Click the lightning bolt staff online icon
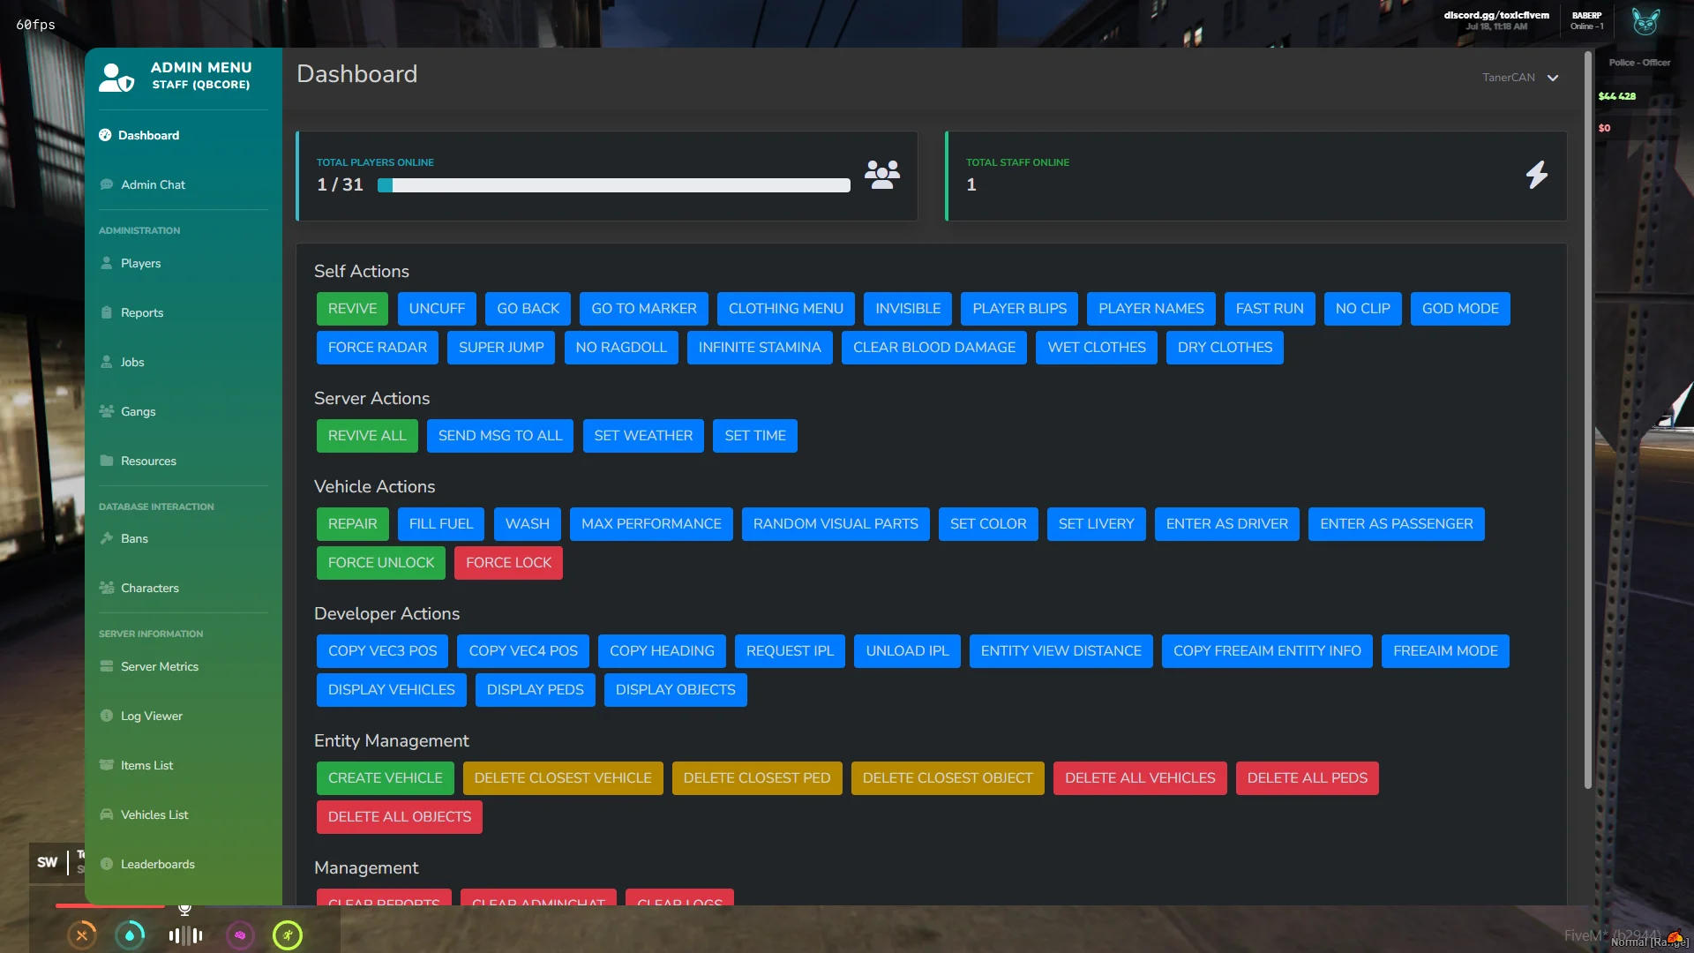Image resolution: width=1694 pixels, height=953 pixels. click(x=1536, y=175)
